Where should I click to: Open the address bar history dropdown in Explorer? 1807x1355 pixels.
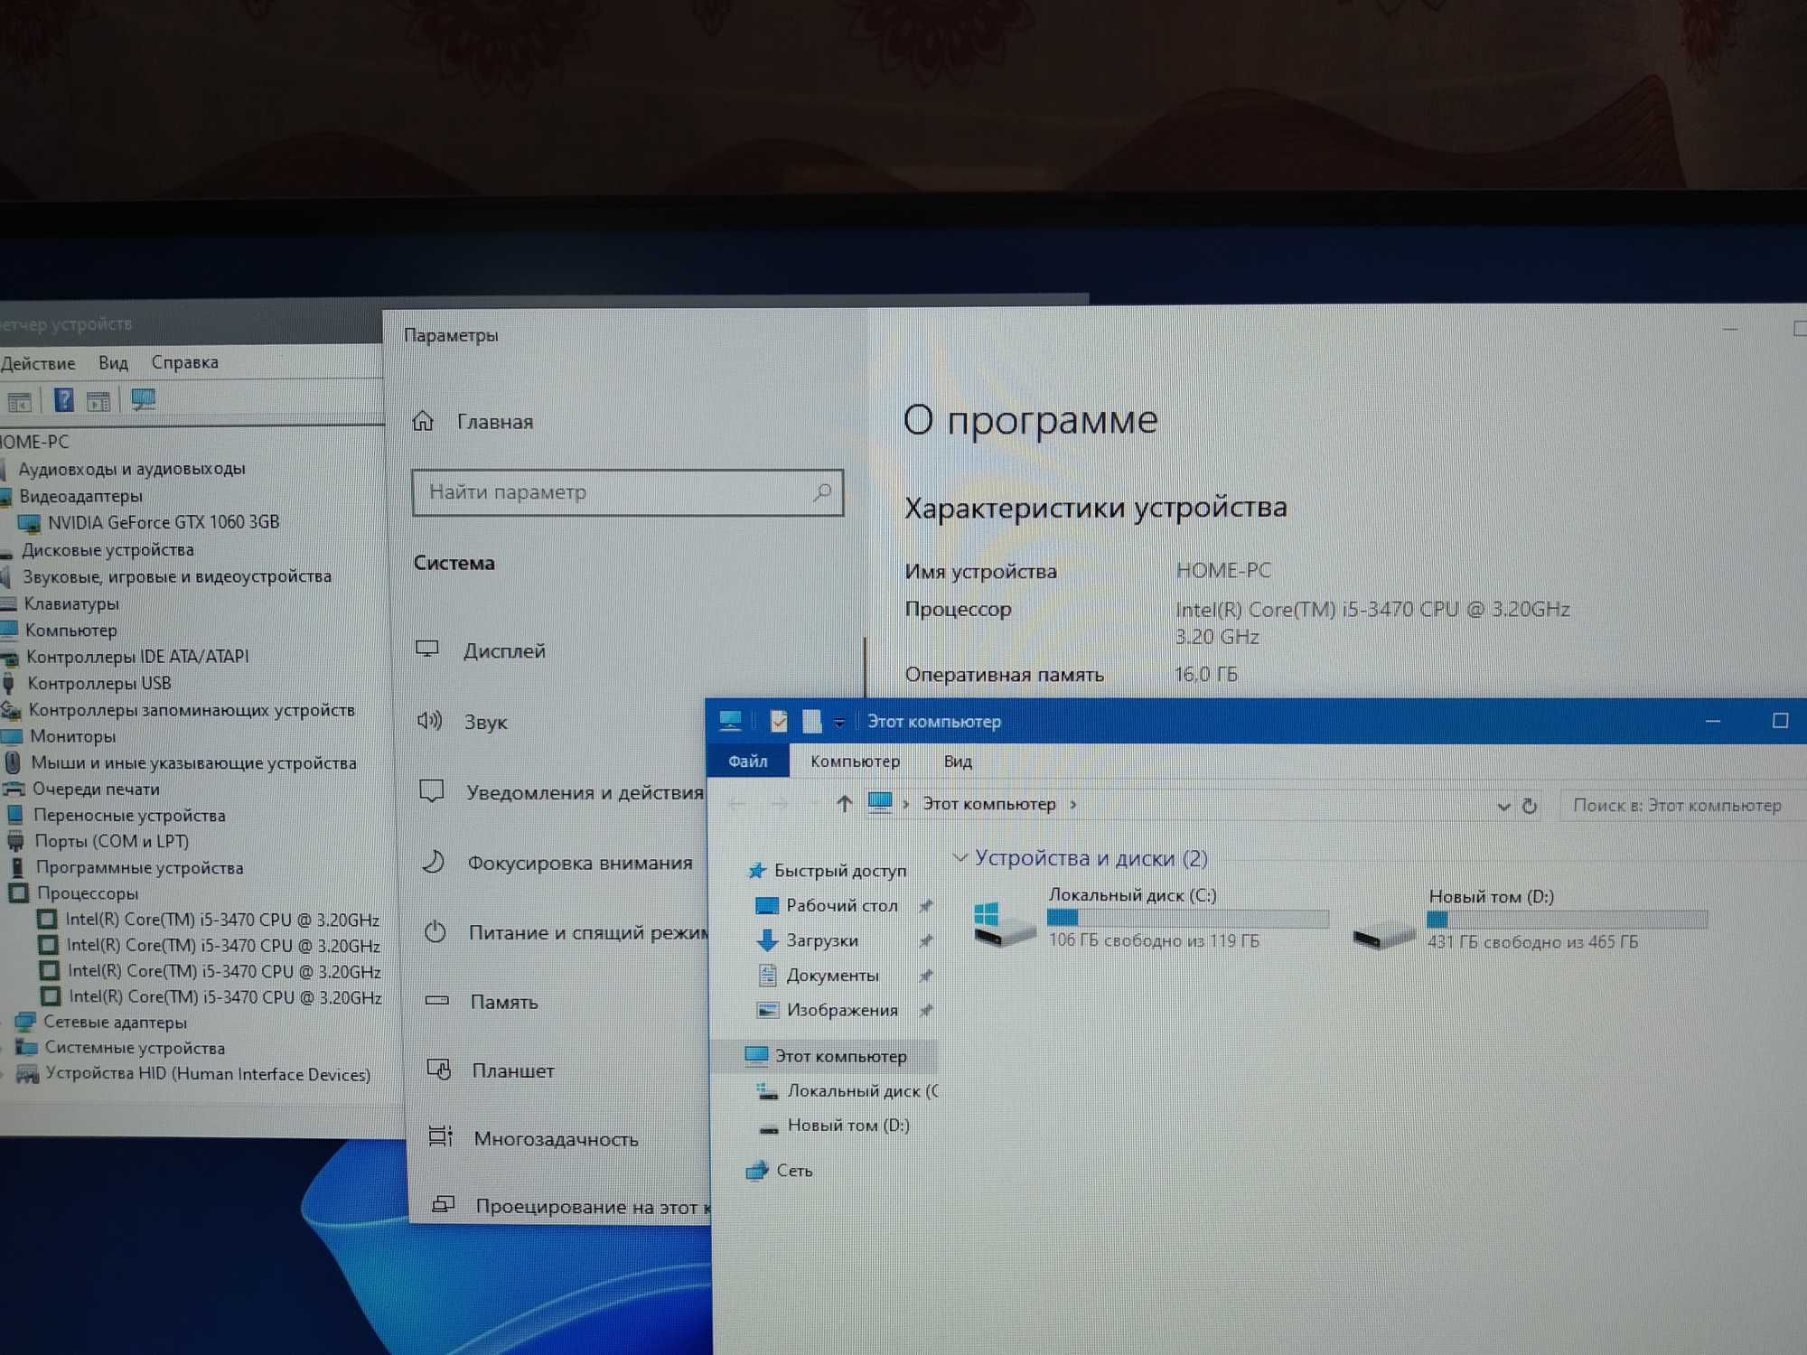[1503, 806]
